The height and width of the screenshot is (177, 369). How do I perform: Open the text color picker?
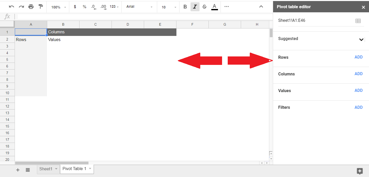[214, 7]
